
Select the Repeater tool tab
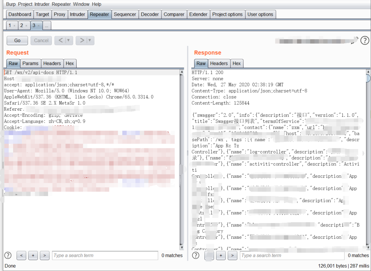click(99, 14)
